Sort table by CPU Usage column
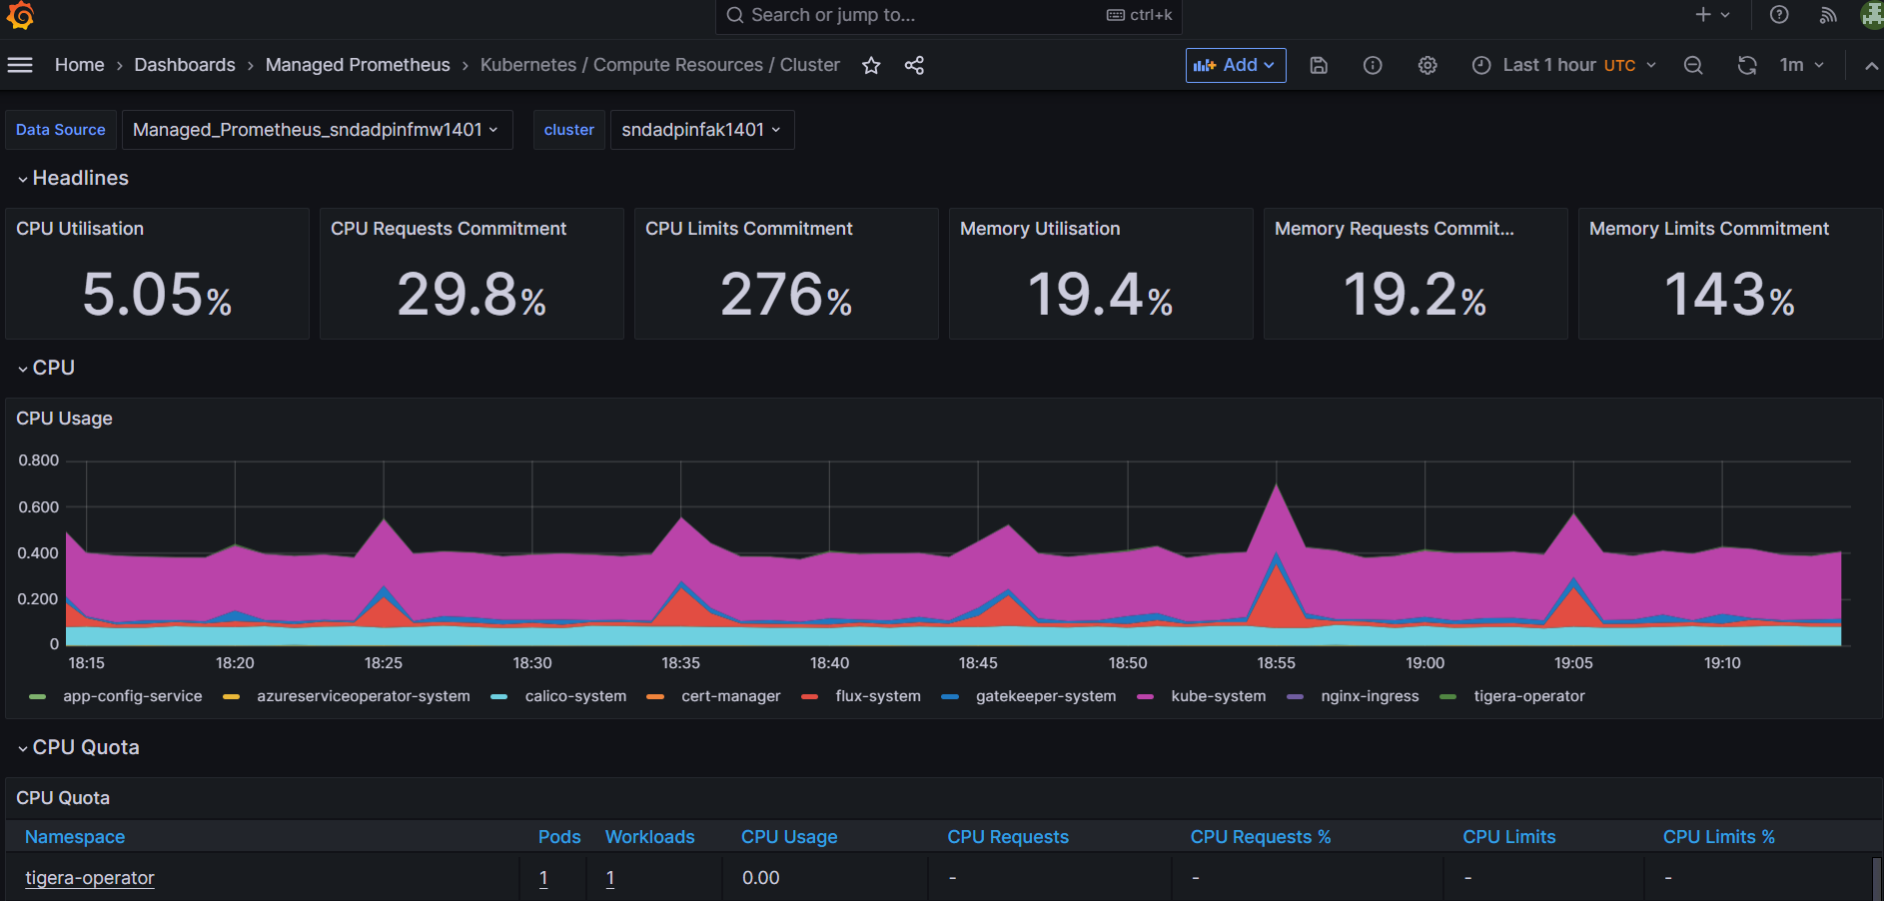Image resolution: width=1884 pixels, height=901 pixels. tap(789, 837)
